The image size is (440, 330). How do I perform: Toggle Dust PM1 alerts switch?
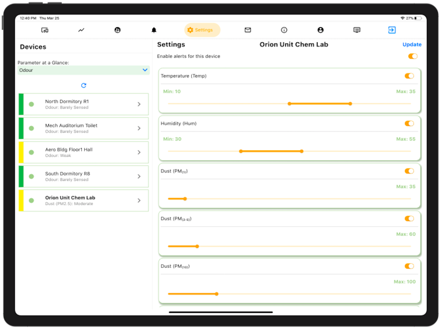tap(409, 171)
